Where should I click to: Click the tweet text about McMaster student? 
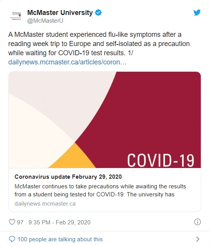pos(99,44)
